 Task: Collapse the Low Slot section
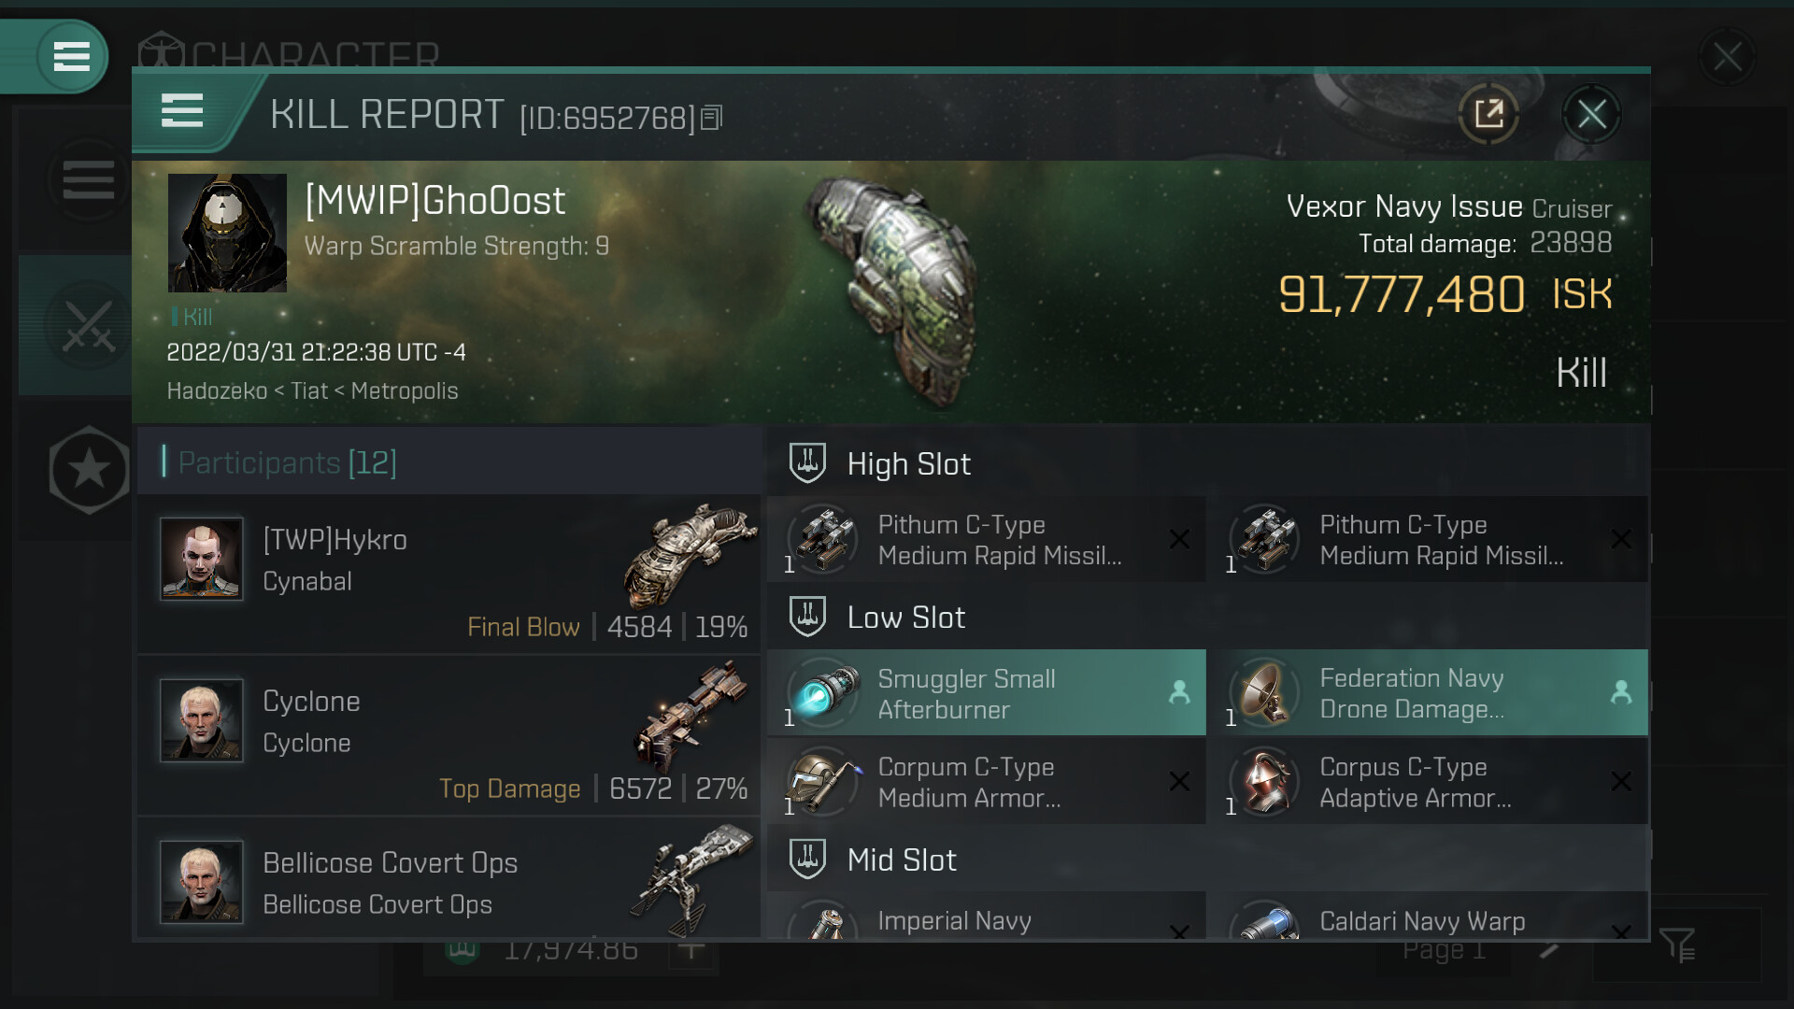coord(905,618)
